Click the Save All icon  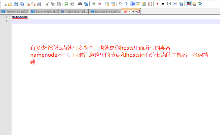22,4
